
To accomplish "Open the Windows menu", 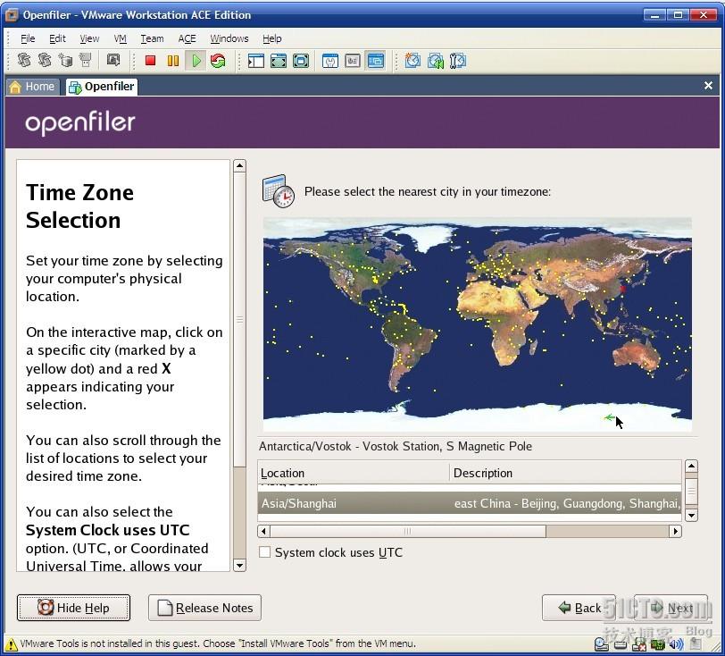I will coord(229,38).
